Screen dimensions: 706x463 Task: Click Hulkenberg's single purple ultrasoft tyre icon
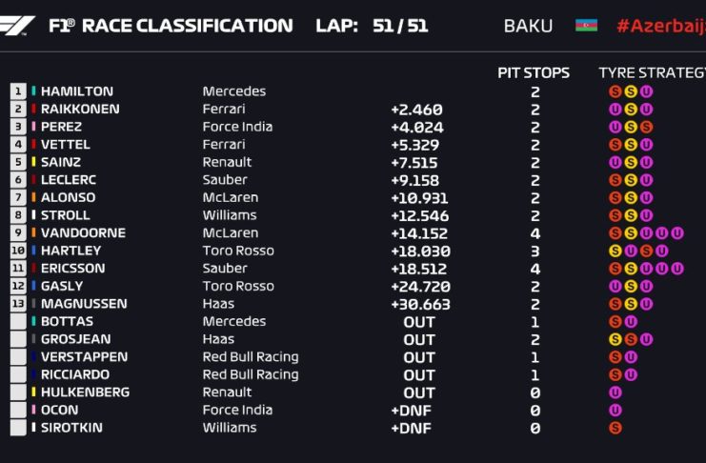[615, 393]
